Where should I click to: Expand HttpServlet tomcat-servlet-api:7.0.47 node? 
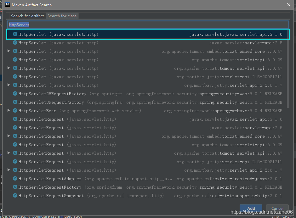click(9, 68)
